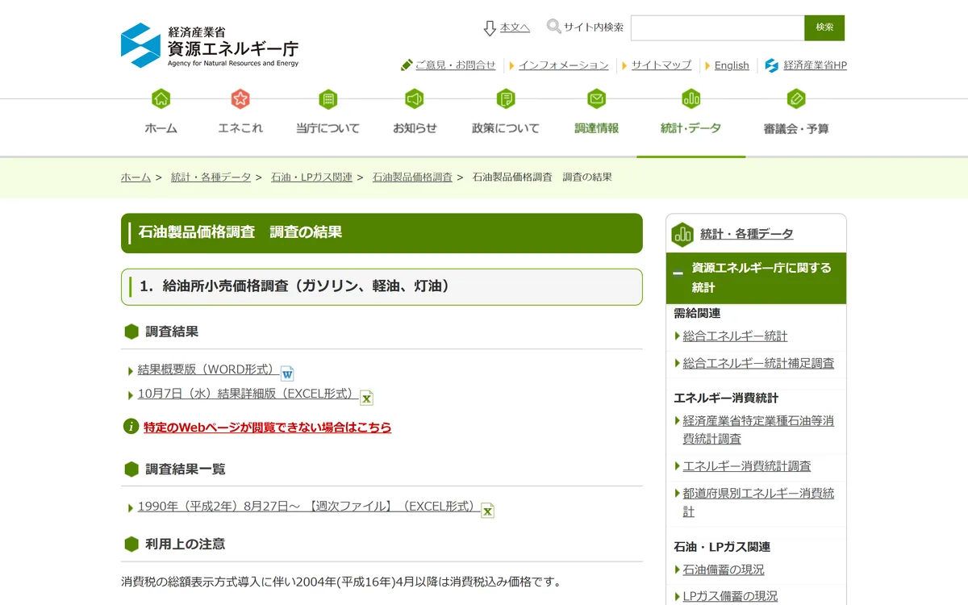Download 1990年 週次ファイル EXCEL link
The width and height of the screenshot is (968, 605).
[308, 507]
